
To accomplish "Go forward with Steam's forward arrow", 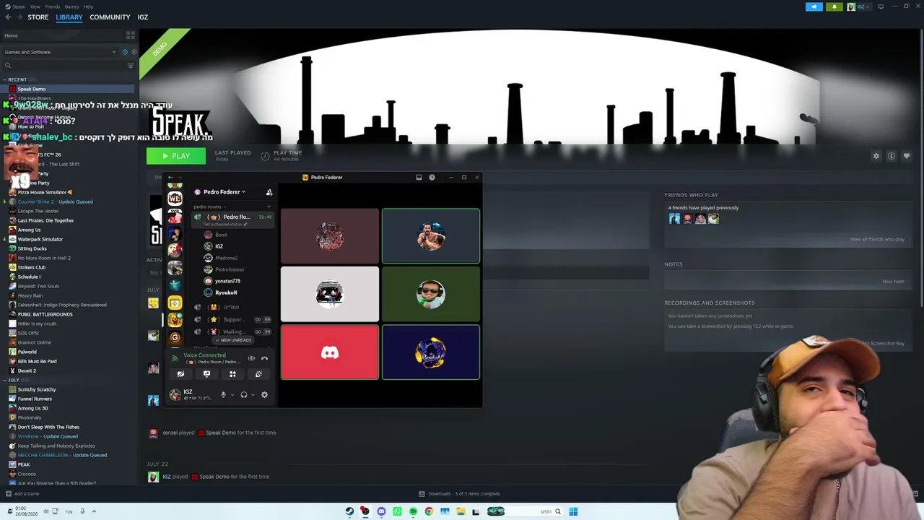I will coord(19,17).
